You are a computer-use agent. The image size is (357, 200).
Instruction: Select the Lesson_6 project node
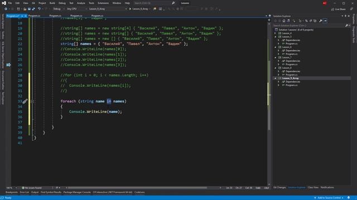tap(287, 47)
